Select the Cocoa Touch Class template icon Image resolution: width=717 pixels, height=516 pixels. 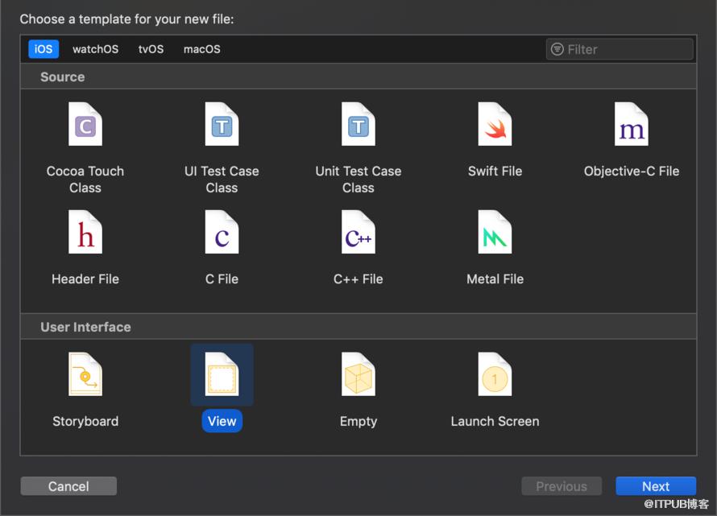point(85,124)
